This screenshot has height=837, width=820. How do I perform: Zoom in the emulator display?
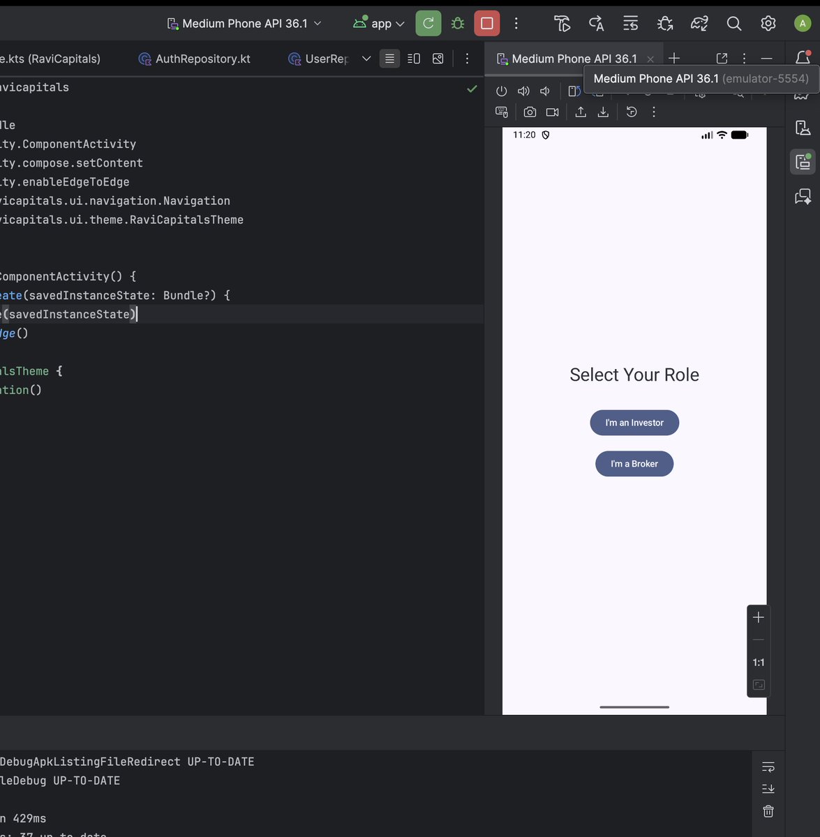(759, 617)
